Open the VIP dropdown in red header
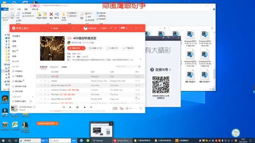 [103, 28]
